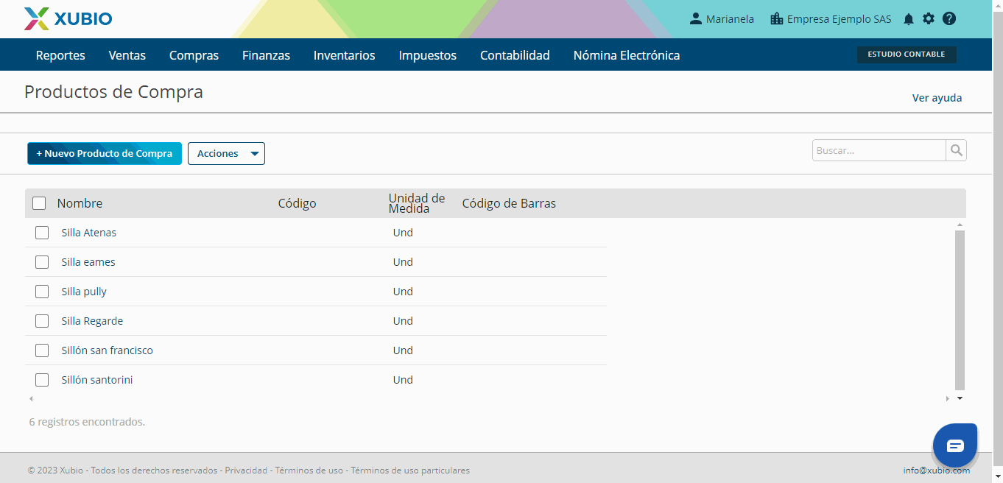Open the Nómina Electrónica menu
Image resolution: width=1003 pixels, height=483 pixels.
click(627, 55)
